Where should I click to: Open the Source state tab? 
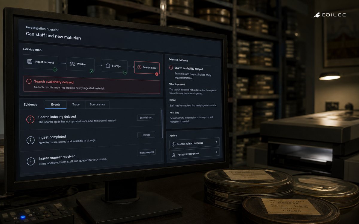pyautogui.click(x=98, y=105)
